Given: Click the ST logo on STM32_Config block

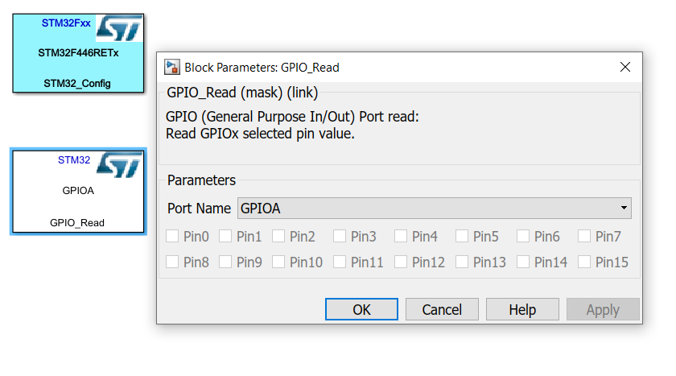Looking at the screenshot, I should pos(119,28).
